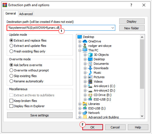Select Extract and replace files option
152x134 pixels.
point(28,40)
